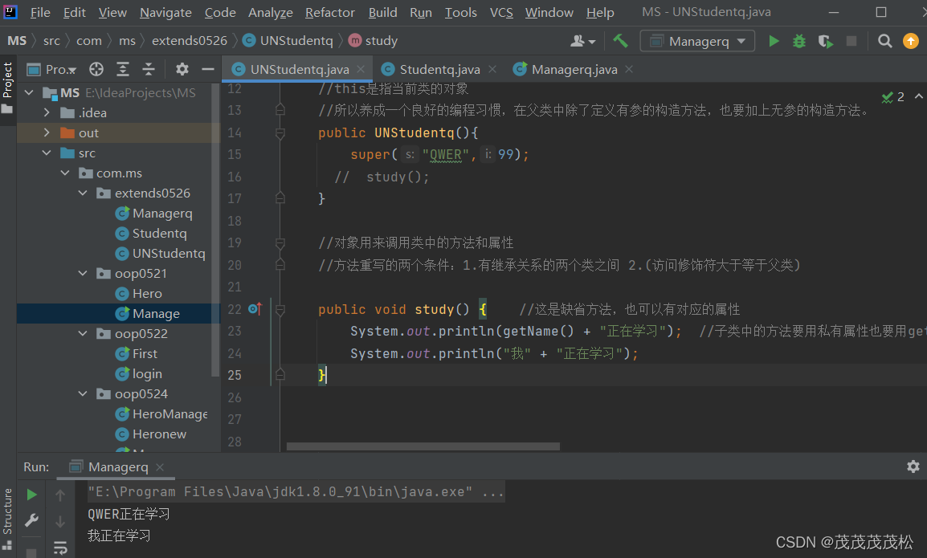Collapse the src folder

[47, 153]
